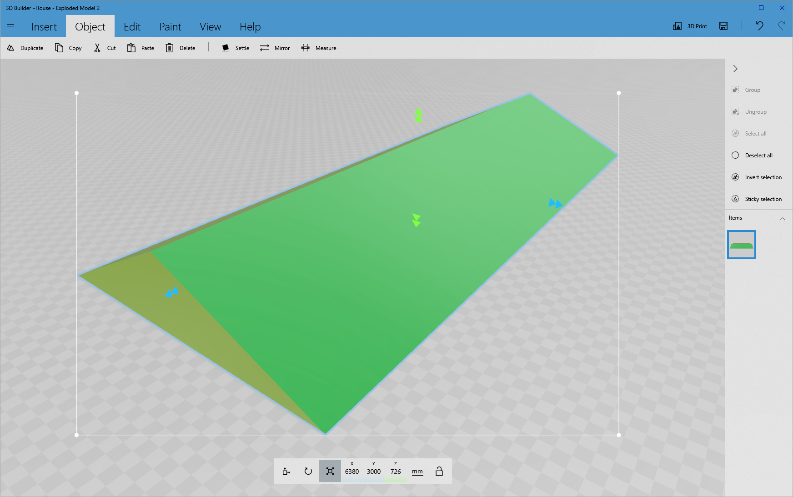The width and height of the screenshot is (793, 497).
Task: Click the X dimension field showing 6380
Action: tap(352, 471)
